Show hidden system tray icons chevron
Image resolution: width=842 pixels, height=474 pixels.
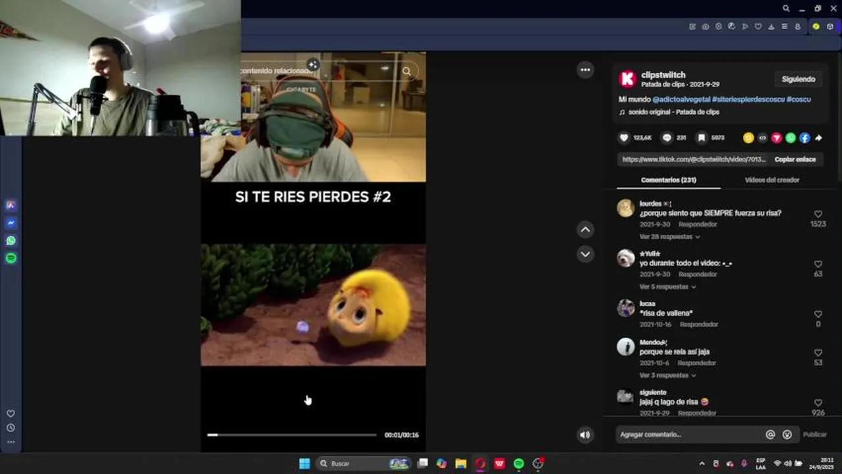pyautogui.click(x=702, y=463)
